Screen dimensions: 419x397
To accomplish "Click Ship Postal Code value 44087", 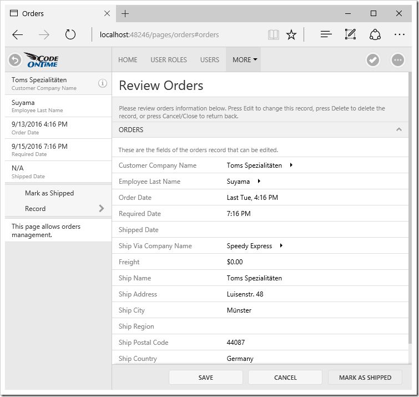I will [235, 343].
